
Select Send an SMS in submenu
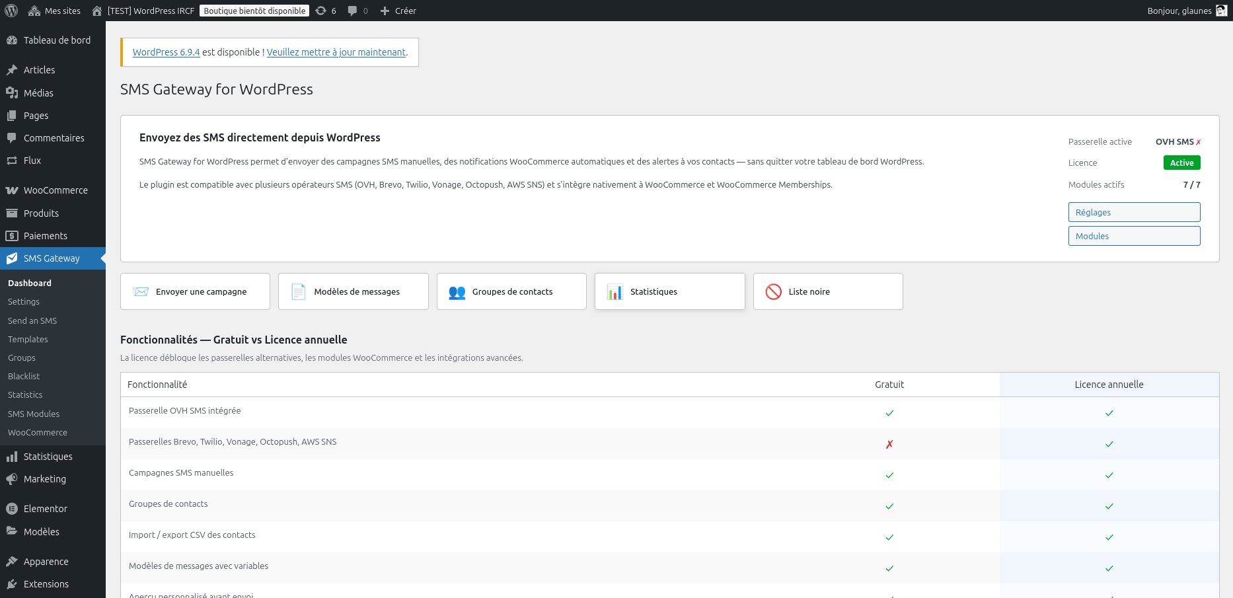tap(32, 320)
